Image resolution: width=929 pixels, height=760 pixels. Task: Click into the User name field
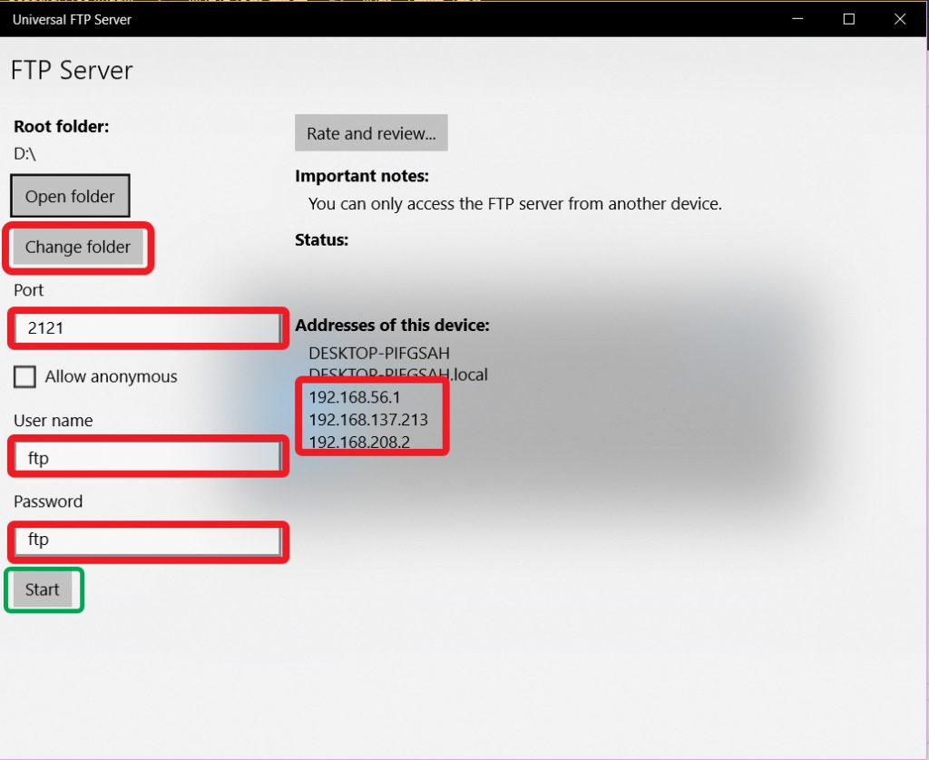pyautogui.click(x=147, y=458)
